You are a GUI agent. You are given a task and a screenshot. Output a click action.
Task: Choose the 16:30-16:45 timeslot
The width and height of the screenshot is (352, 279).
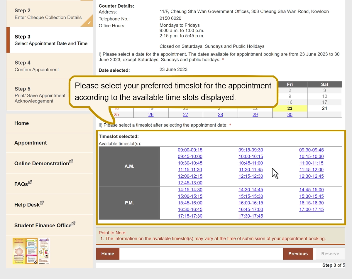click(x=190, y=209)
